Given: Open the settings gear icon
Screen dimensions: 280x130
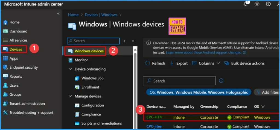Looking at the screenshot, I should click(x=257, y=4).
